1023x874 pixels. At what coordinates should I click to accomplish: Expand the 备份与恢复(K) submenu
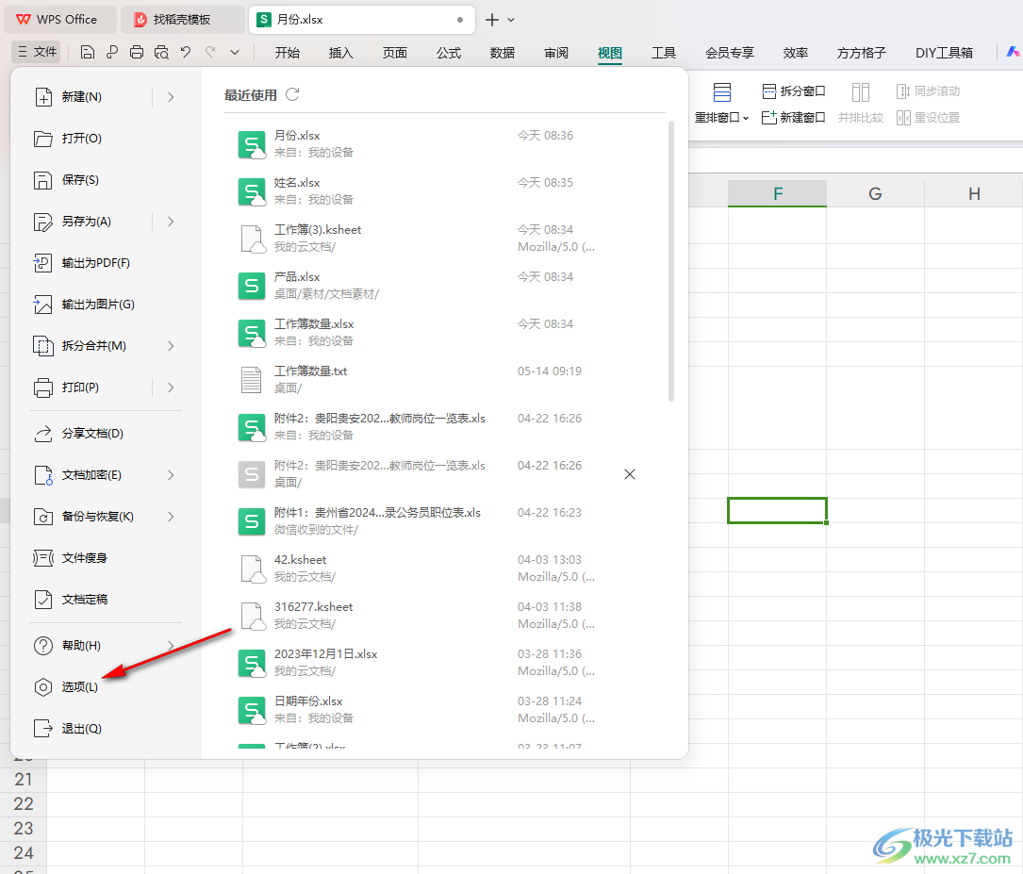[171, 517]
